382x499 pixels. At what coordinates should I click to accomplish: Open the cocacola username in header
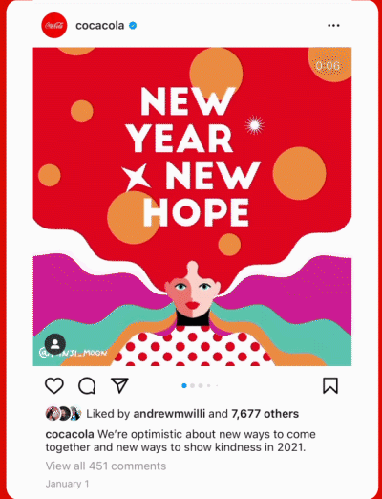(100, 25)
